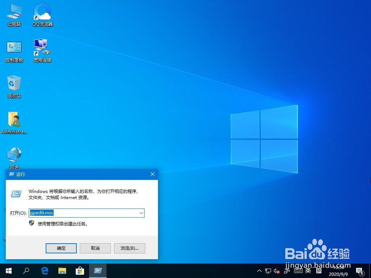Image resolution: width=371 pixels, height=278 pixels.
Task: Switch the 拼 IME input mode indicator
Action: click(319, 270)
